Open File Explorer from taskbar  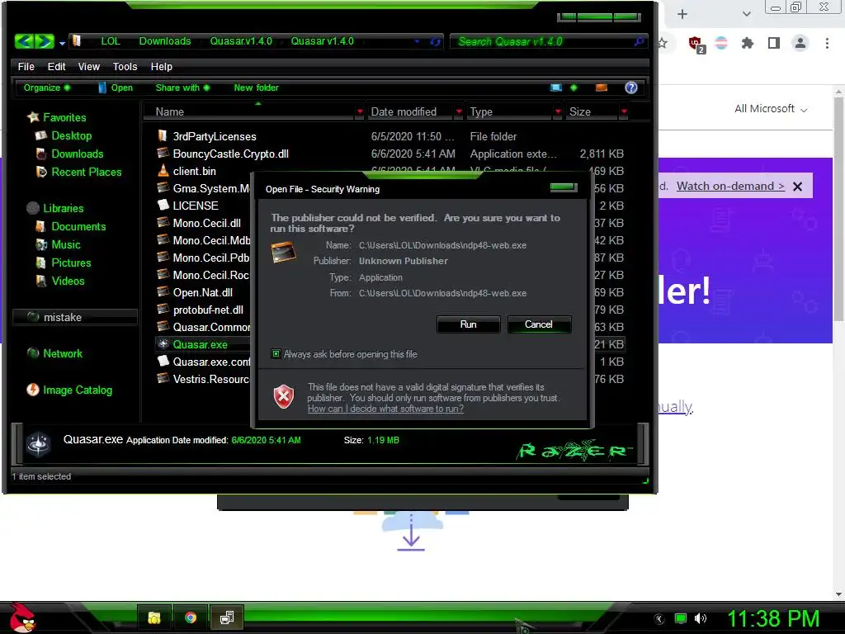[x=154, y=617]
